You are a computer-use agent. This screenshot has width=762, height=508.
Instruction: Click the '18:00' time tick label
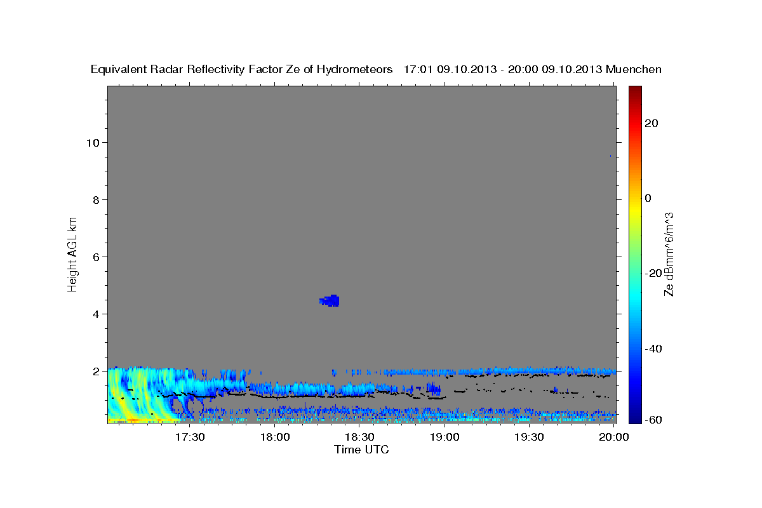tap(275, 437)
